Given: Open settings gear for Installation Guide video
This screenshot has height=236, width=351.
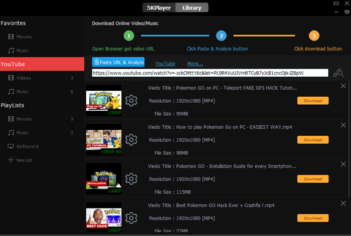Looking at the screenshot, I should click(131, 179).
